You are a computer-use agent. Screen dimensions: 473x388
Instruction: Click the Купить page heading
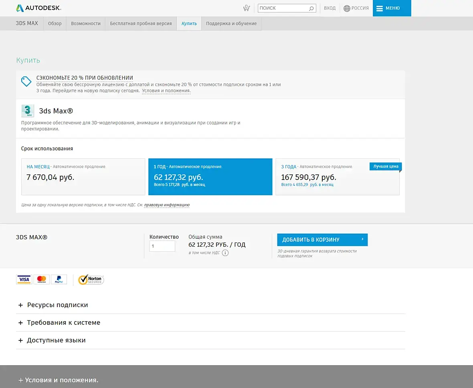click(28, 60)
